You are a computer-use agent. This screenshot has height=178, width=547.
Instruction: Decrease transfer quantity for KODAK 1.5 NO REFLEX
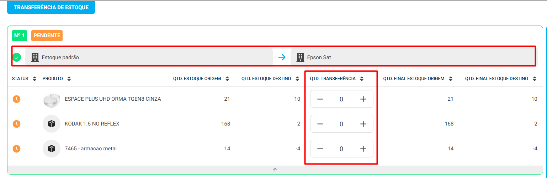[x=320, y=124]
